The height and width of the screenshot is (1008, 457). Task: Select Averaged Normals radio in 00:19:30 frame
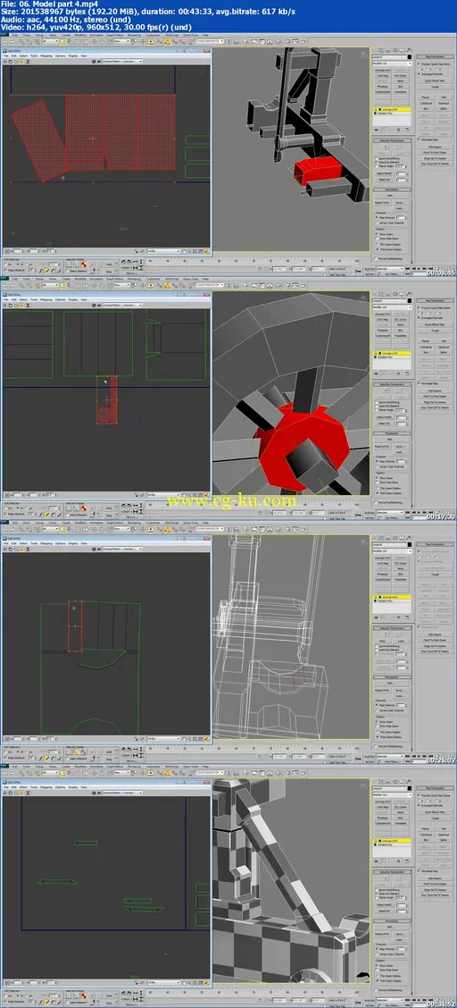419,318
